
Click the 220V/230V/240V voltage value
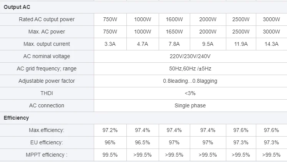(x=190, y=56)
